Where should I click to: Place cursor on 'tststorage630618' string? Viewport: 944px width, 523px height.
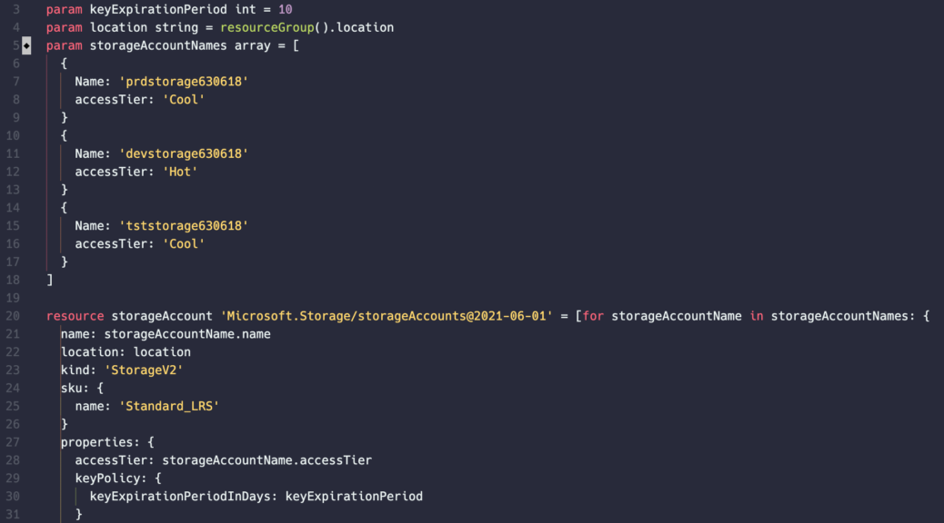click(x=184, y=226)
